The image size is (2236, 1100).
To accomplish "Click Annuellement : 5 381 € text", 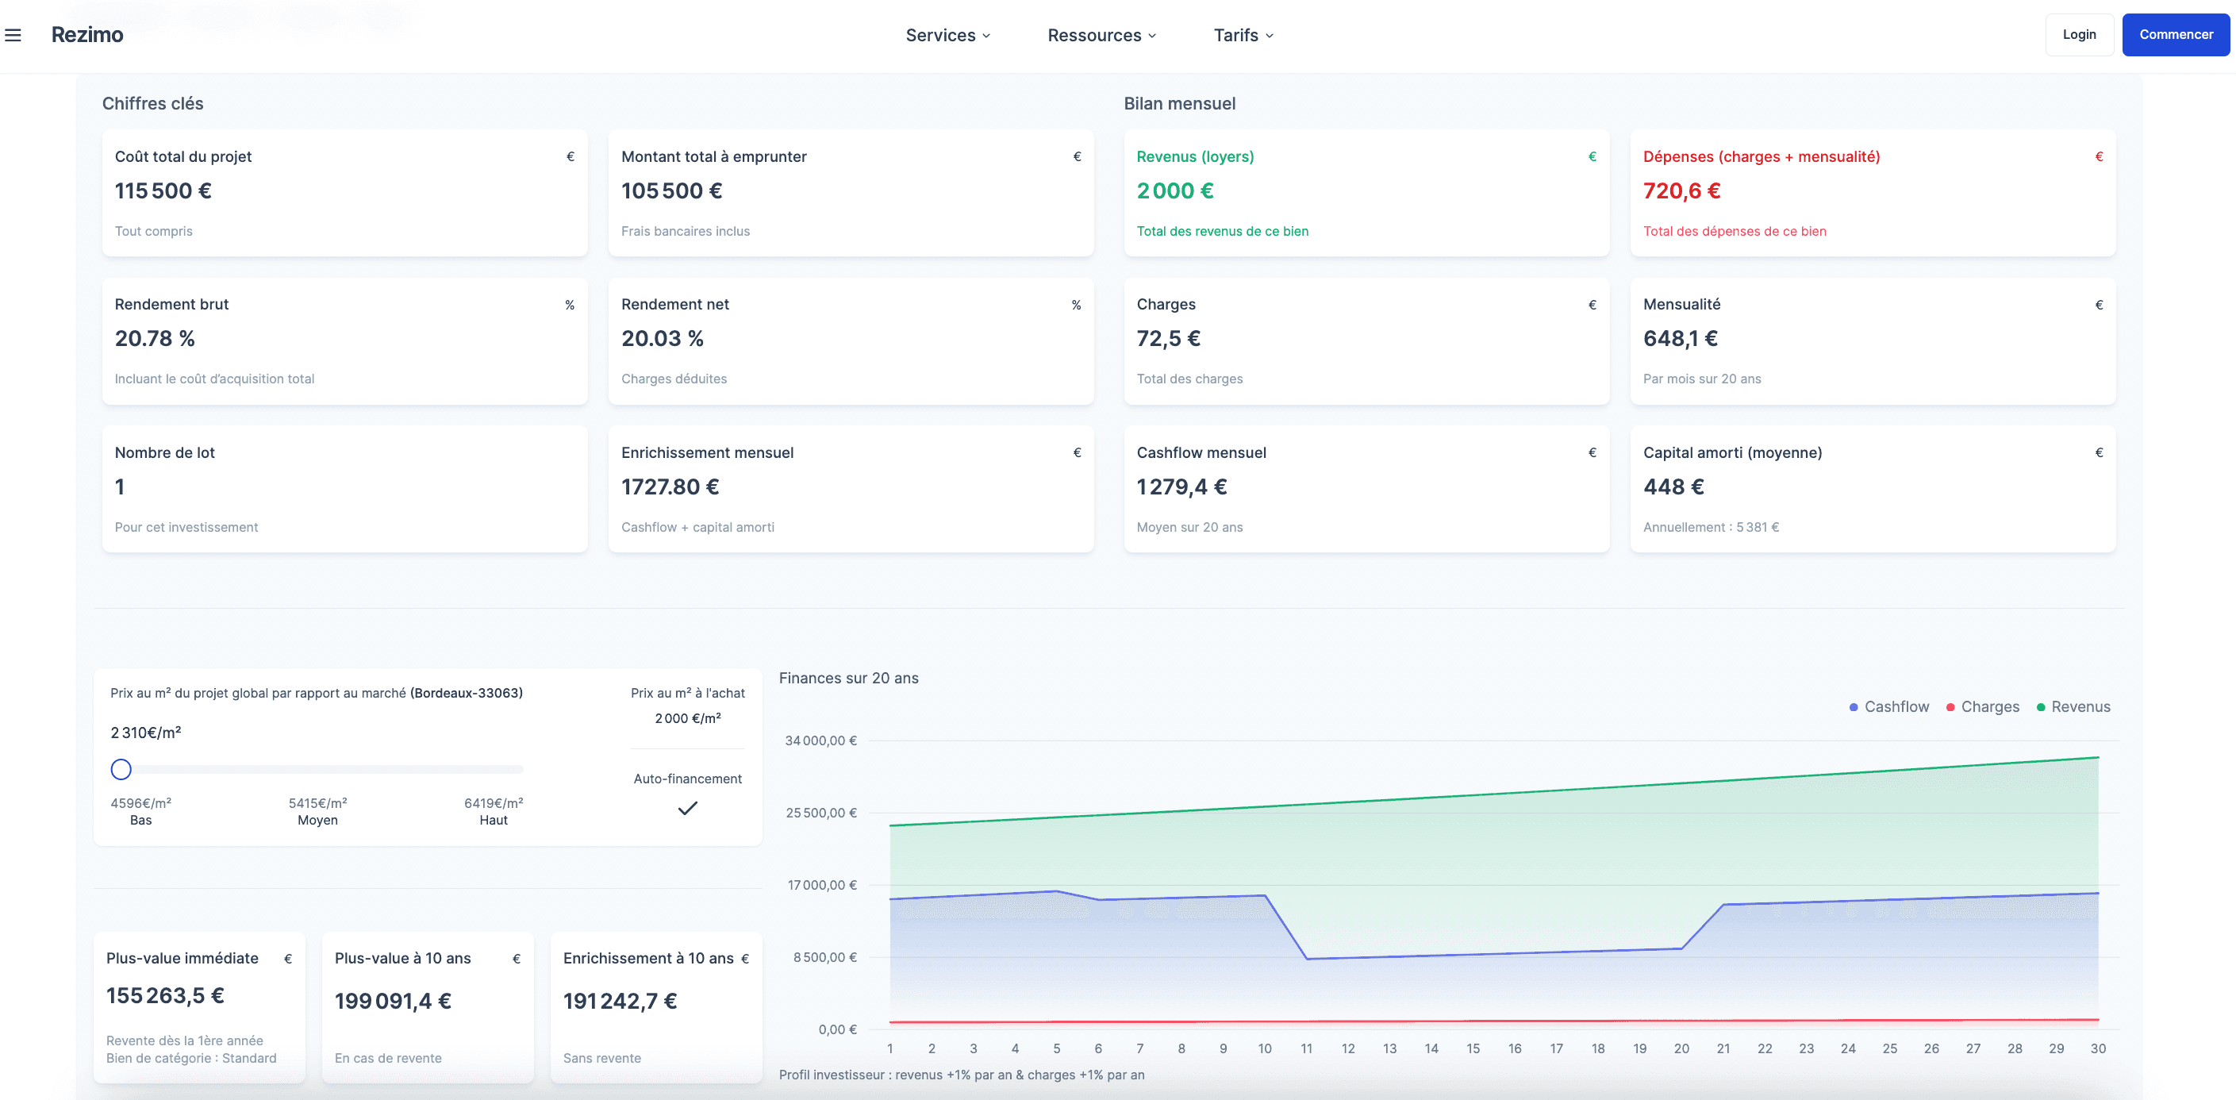I will [x=1711, y=527].
